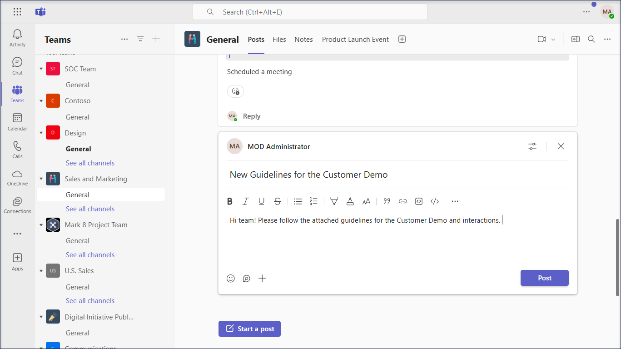621x349 pixels.
Task: Click See all channels under Design
Action: pos(90,163)
